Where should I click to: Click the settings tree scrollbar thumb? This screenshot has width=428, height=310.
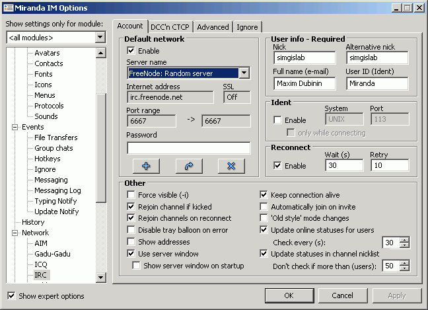[x=100, y=148]
